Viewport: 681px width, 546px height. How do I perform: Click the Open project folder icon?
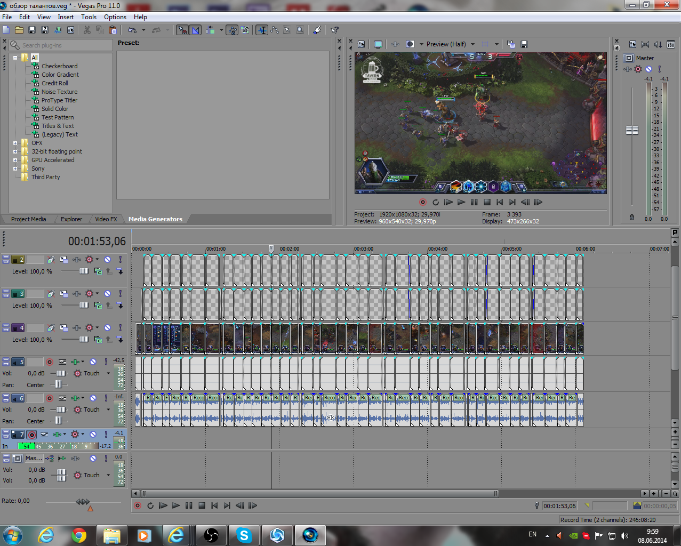(19, 30)
